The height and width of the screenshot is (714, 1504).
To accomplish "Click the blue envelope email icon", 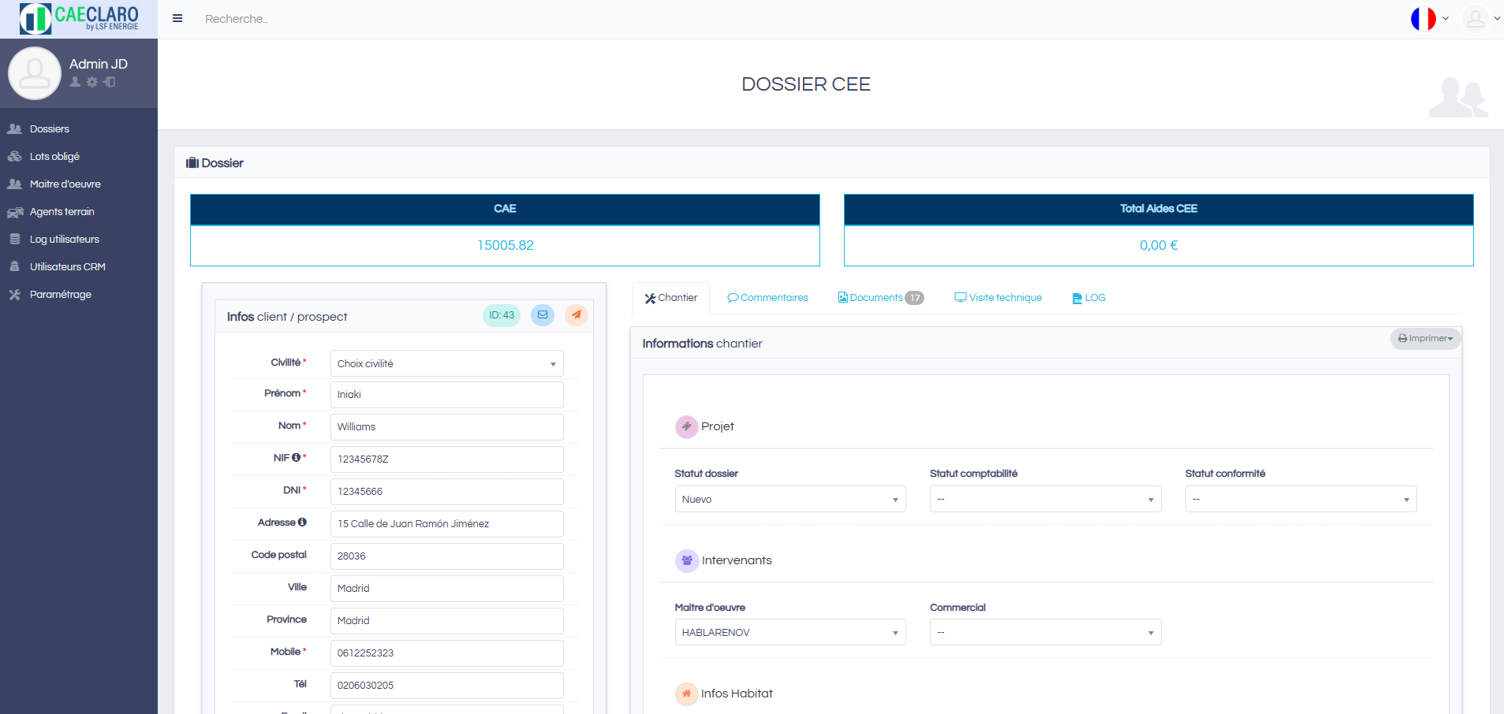I will pyautogui.click(x=543, y=315).
